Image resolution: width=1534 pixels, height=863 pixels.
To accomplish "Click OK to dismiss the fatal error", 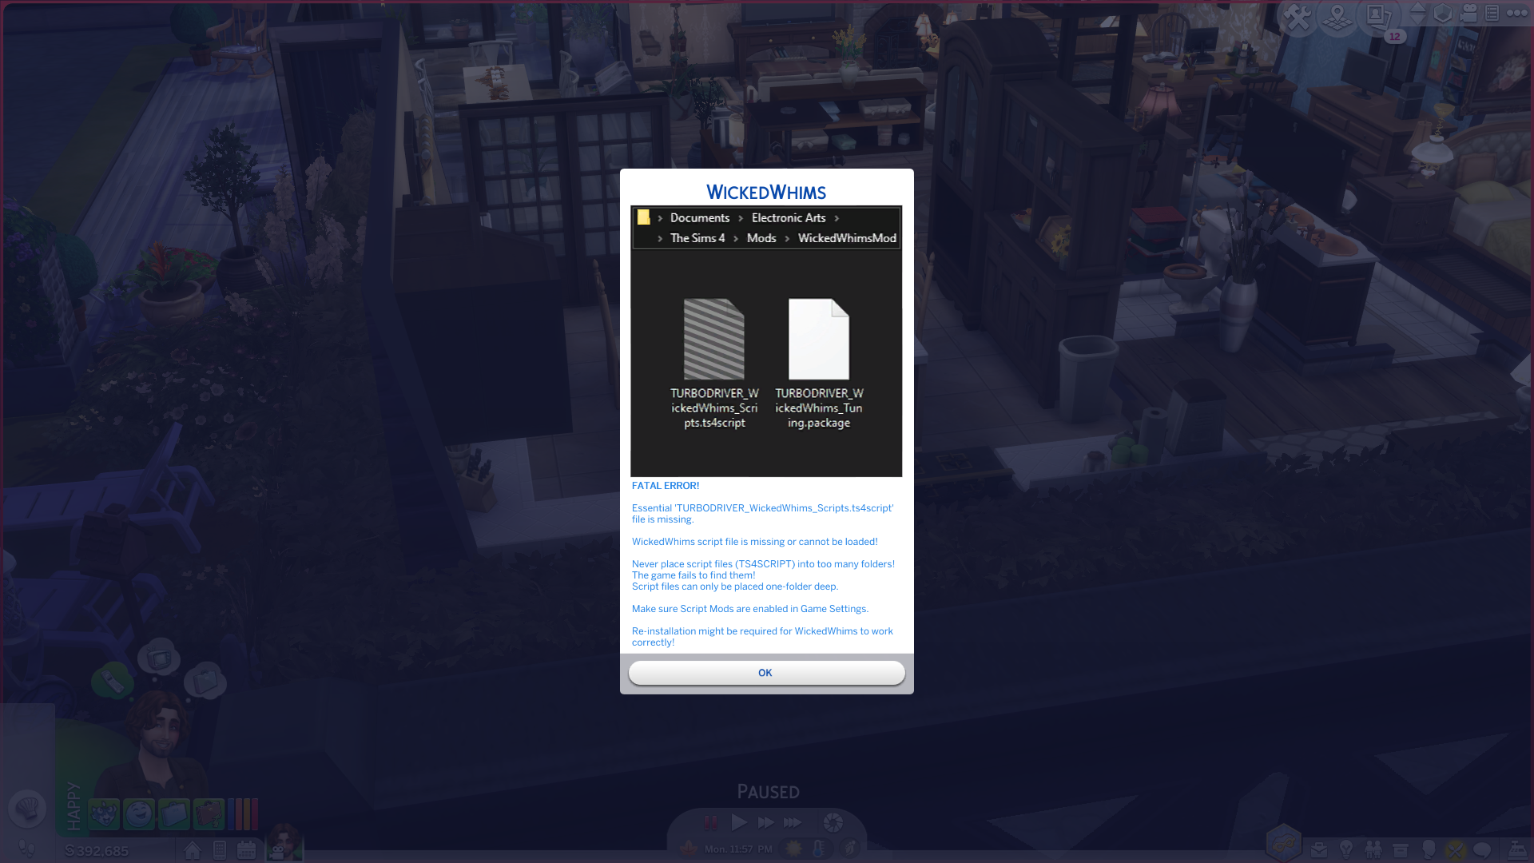I will [x=766, y=672].
